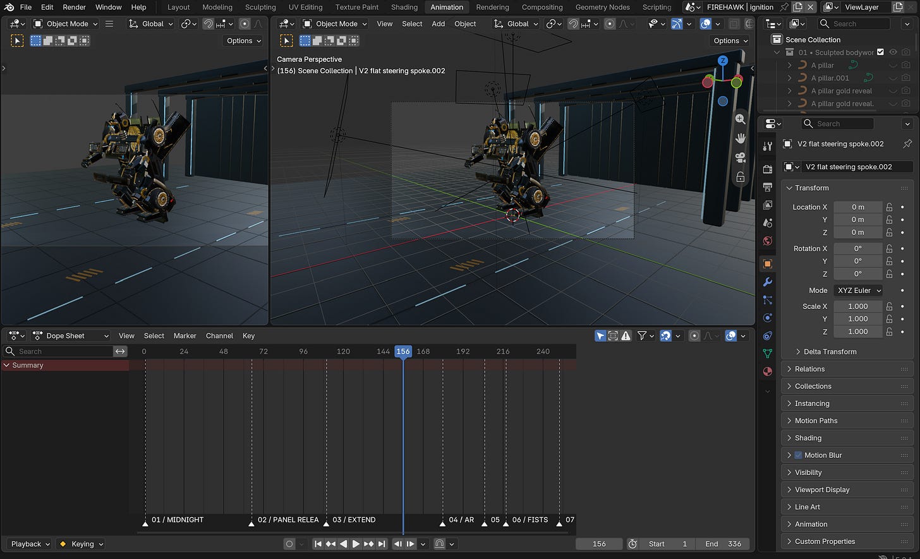Click the zoom magnifier in the camera viewport
920x559 pixels.
pyautogui.click(x=740, y=119)
